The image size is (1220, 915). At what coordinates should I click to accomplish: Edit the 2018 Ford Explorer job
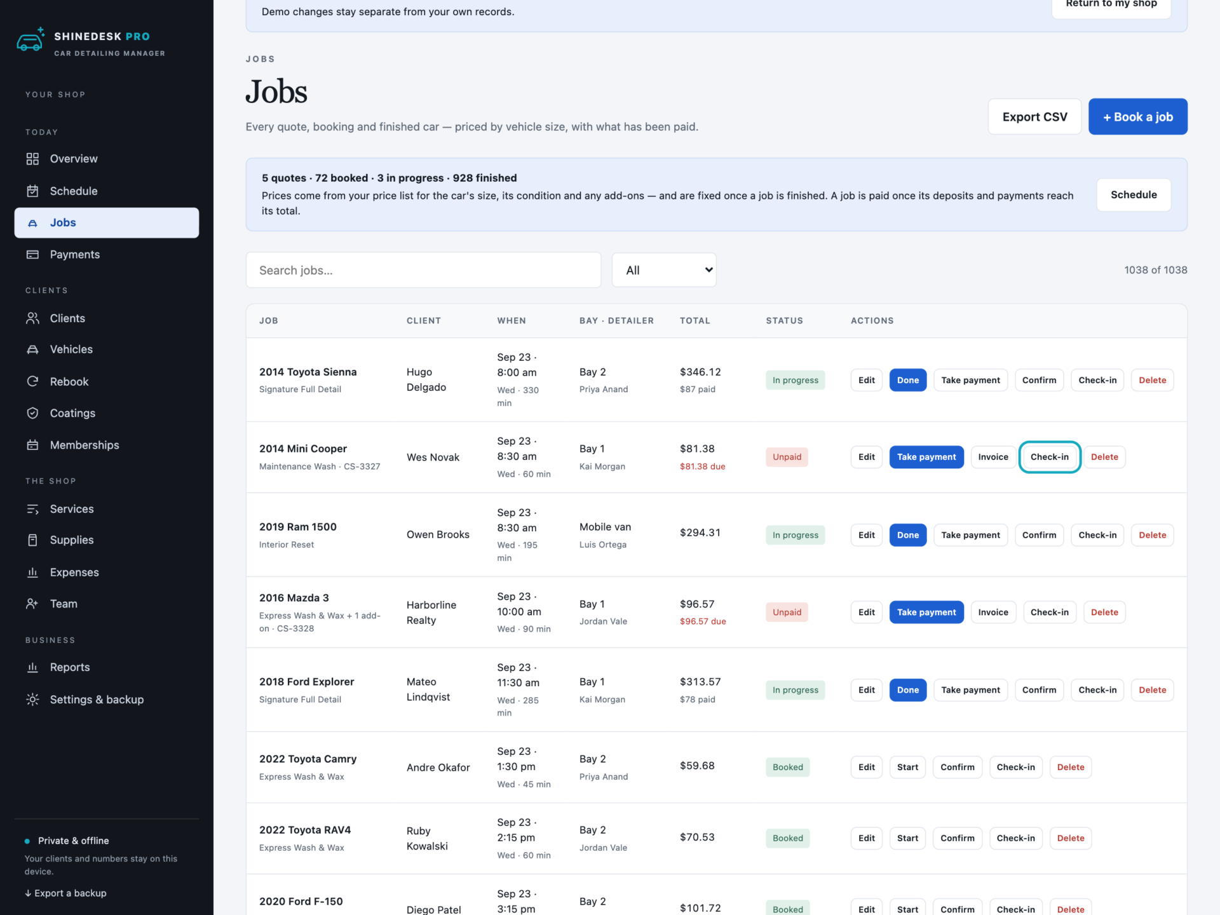pos(866,689)
